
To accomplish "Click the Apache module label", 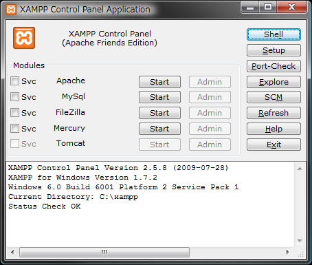I will (x=71, y=81).
